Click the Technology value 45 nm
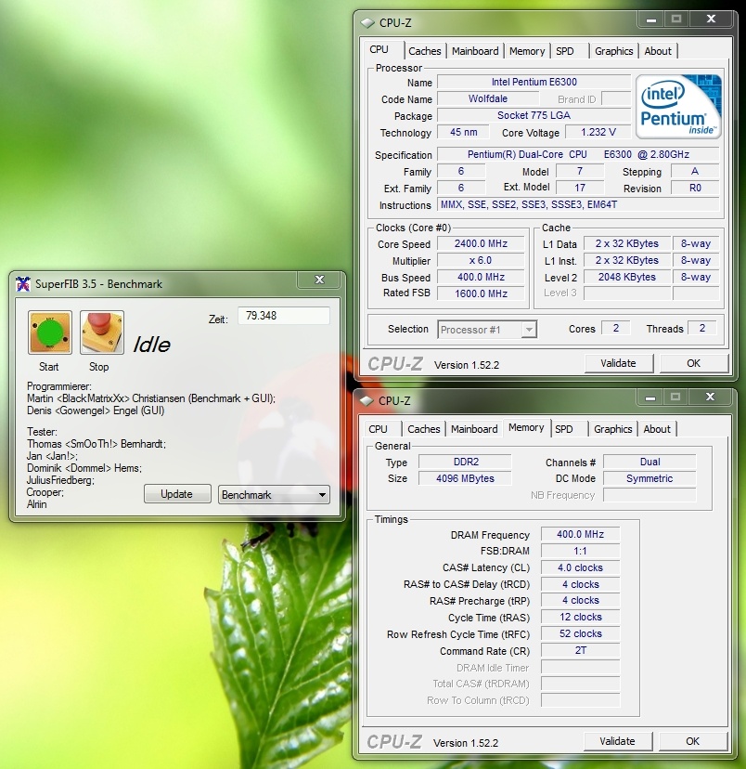 [x=463, y=132]
